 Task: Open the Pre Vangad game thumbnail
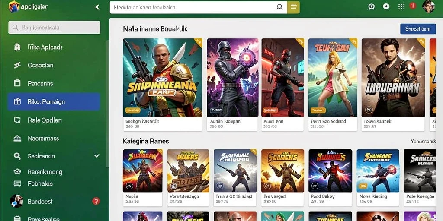[282, 171]
